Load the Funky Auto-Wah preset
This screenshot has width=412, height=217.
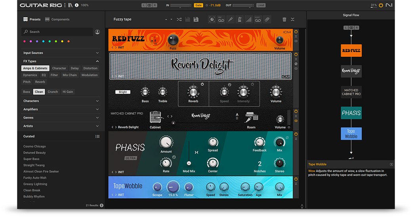(35, 178)
